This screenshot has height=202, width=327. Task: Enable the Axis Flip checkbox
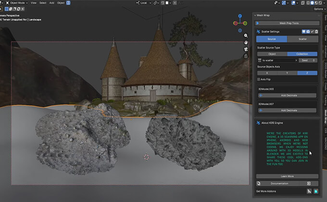259,79
